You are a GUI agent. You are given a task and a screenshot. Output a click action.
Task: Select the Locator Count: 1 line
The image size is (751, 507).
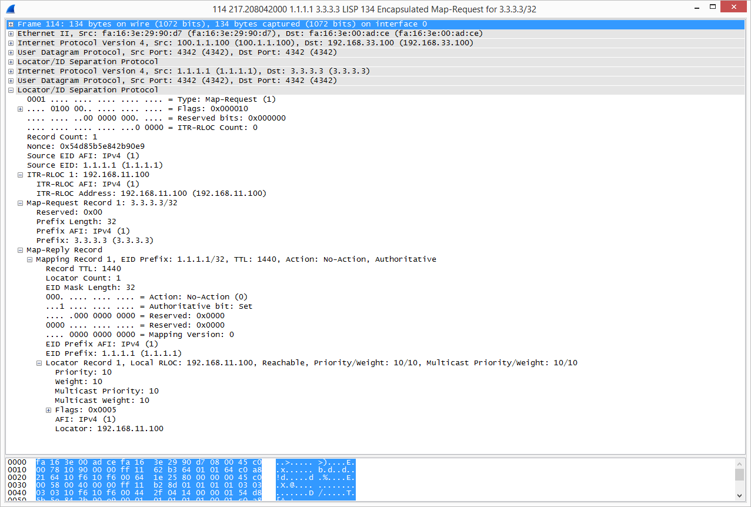[x=84, y=278]
